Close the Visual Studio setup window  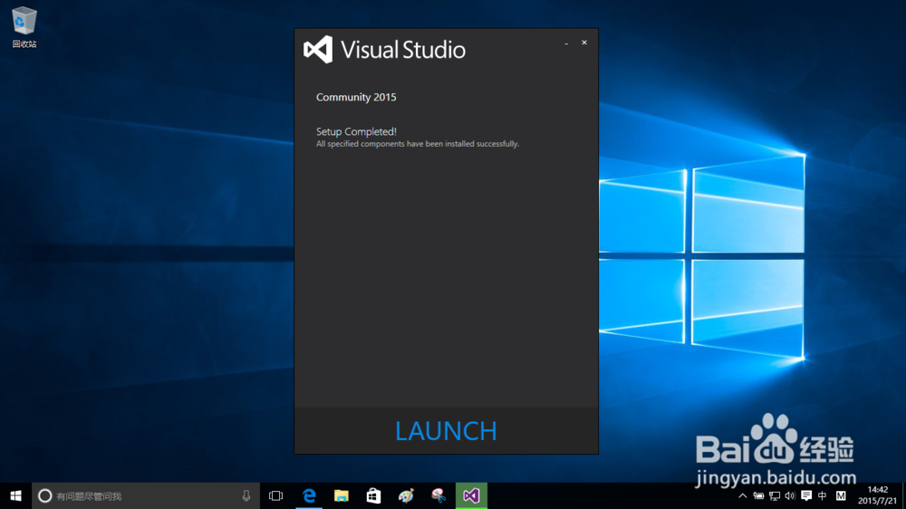point(584,43)
